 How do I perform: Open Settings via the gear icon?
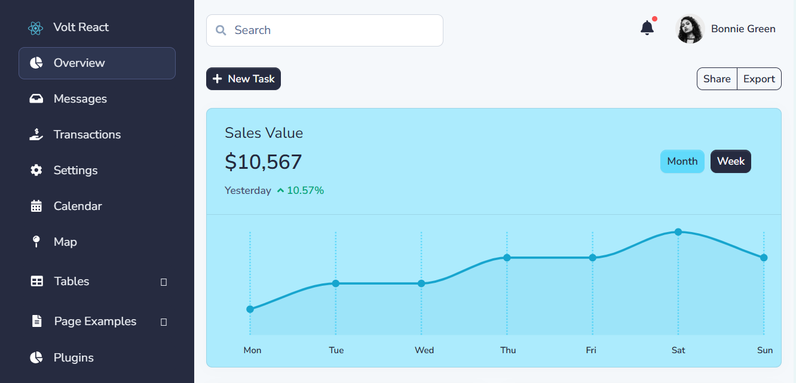[x=36, y=170]
